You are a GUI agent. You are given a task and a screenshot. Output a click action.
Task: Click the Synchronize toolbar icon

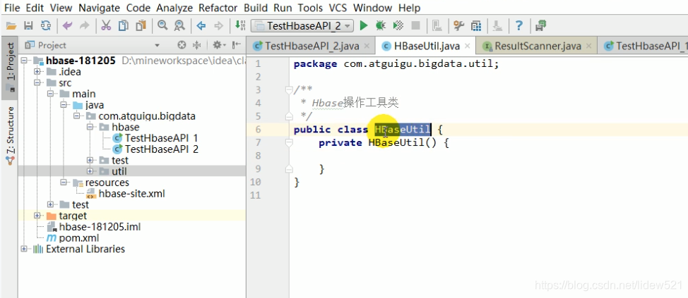coord(45,26)
